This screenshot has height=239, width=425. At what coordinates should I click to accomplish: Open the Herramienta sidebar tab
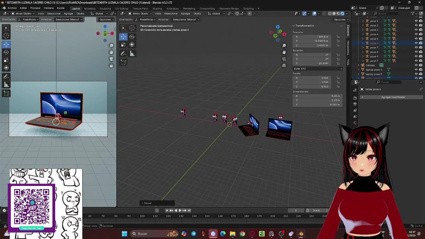coord(348,48)
